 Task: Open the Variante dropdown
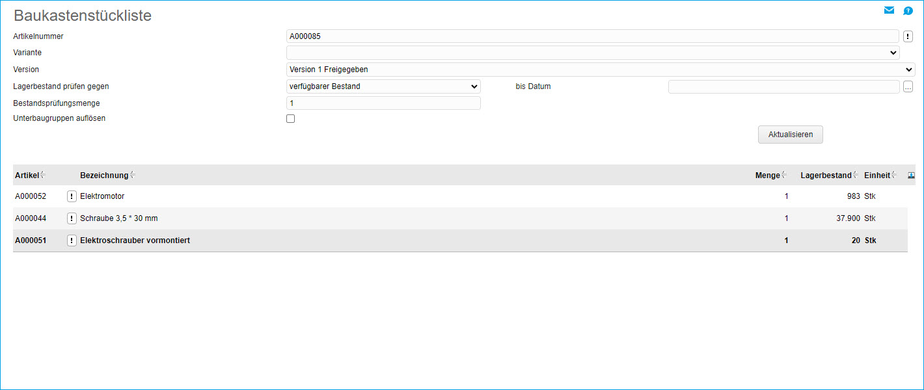click(x=592, y=53)
